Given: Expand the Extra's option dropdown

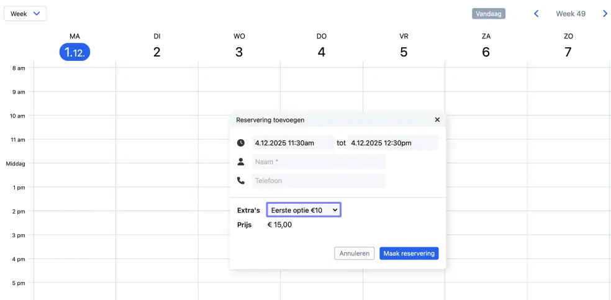Looking at the screenshot, I should point(304,211).
